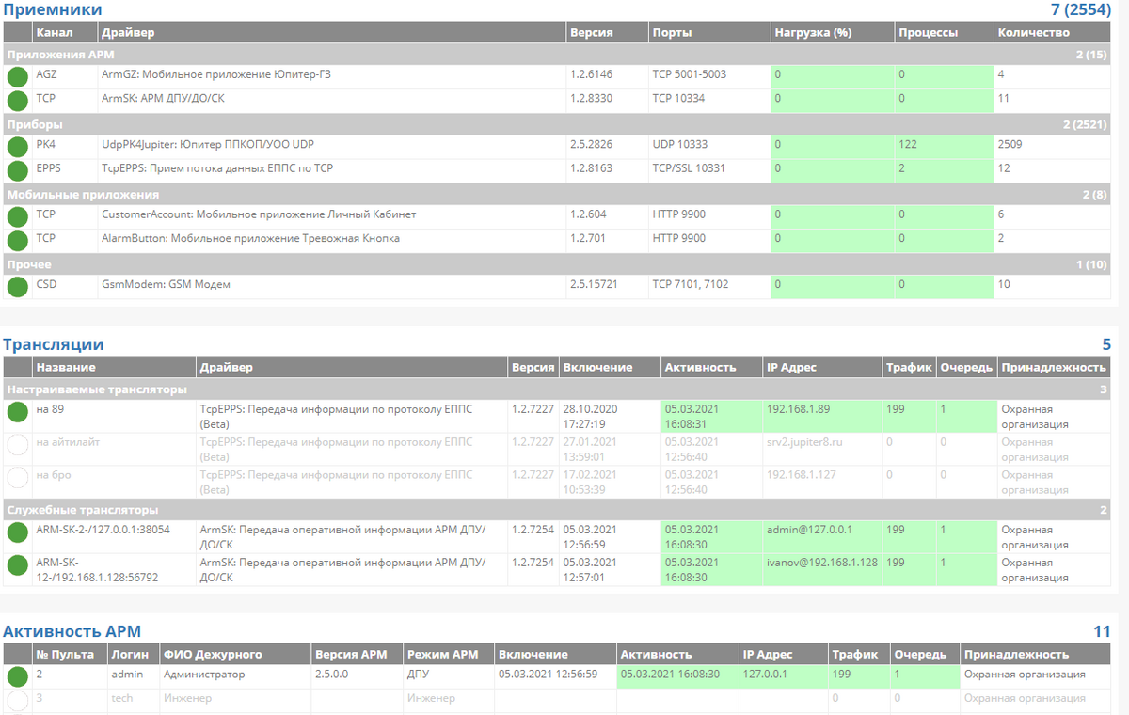Click green indicator for ARM-SK-2 translator
1129x715 pixels.
point(17,532)
